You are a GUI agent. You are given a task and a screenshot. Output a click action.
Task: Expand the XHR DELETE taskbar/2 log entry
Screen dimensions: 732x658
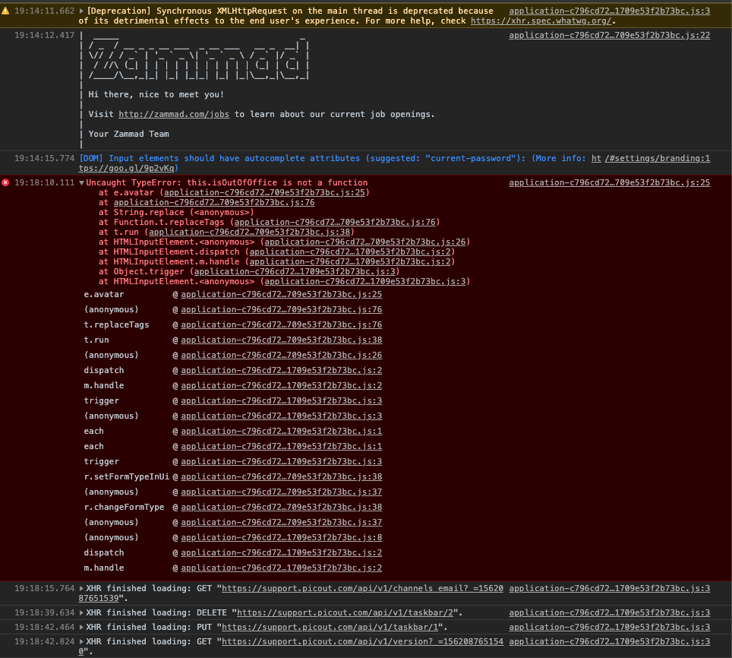83,612
